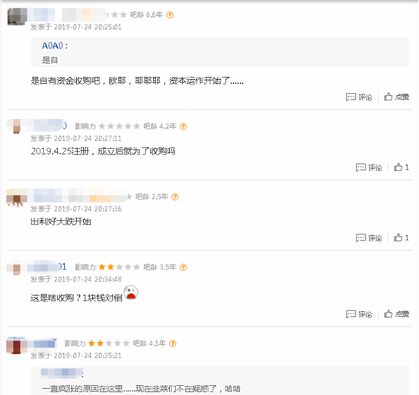Click the influence stars of the 3.5年 user
The width and height of the screenshot is (419, 395).
[x=119, y=267]
